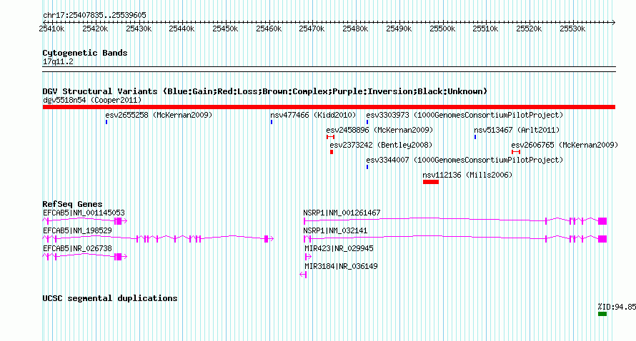This screenshot has width=636, height=341.
Task: Click the dgv5518n54 (Cooper2011) label
Action: tap(92, 100)
